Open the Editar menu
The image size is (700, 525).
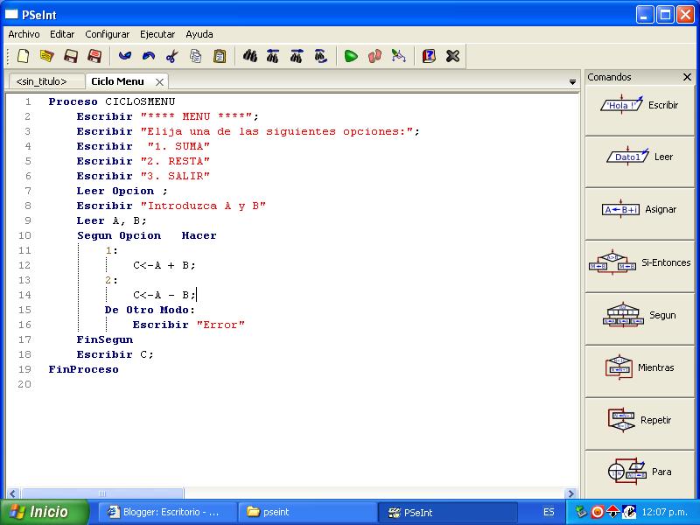coord(62,34)
